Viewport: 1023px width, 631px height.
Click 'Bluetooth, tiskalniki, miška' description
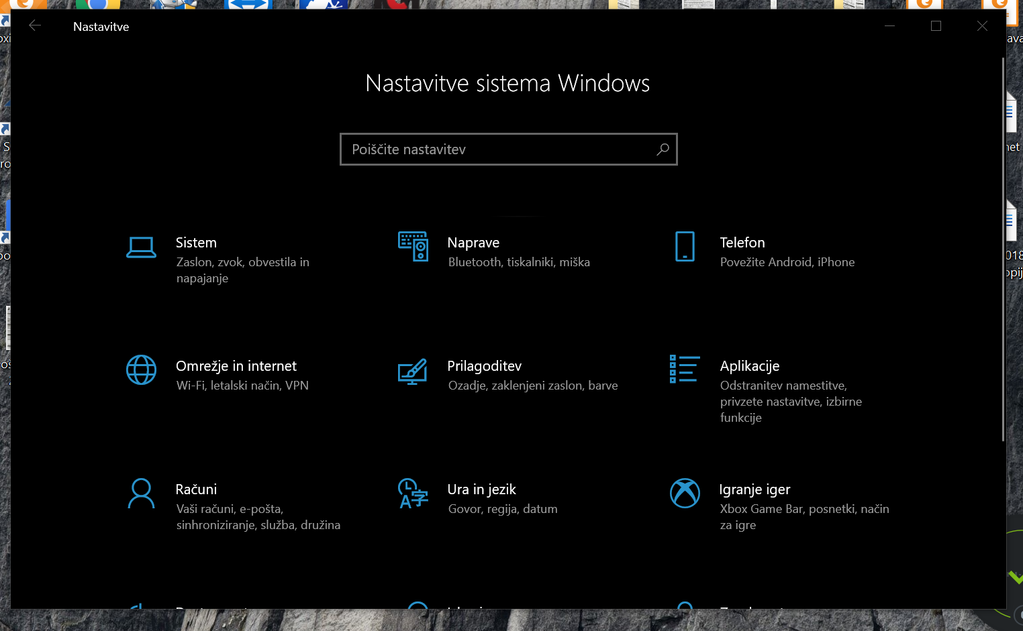pos(519,262)
